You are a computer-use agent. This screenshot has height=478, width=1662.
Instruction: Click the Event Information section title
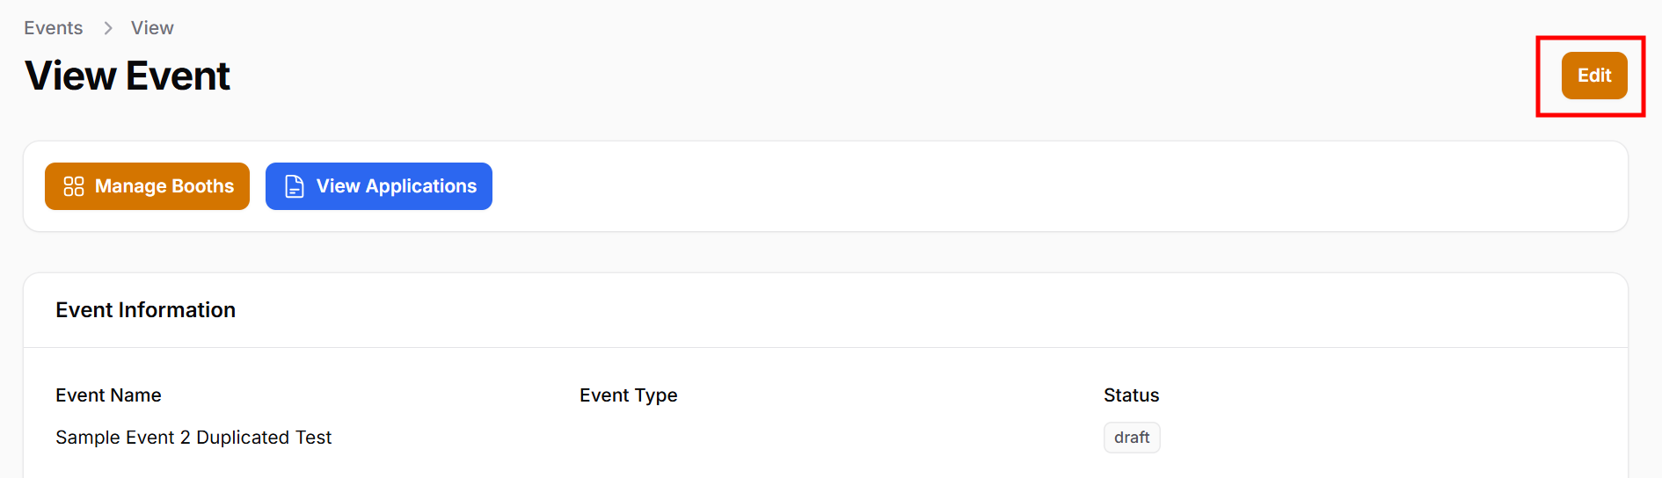coord(146,310)
